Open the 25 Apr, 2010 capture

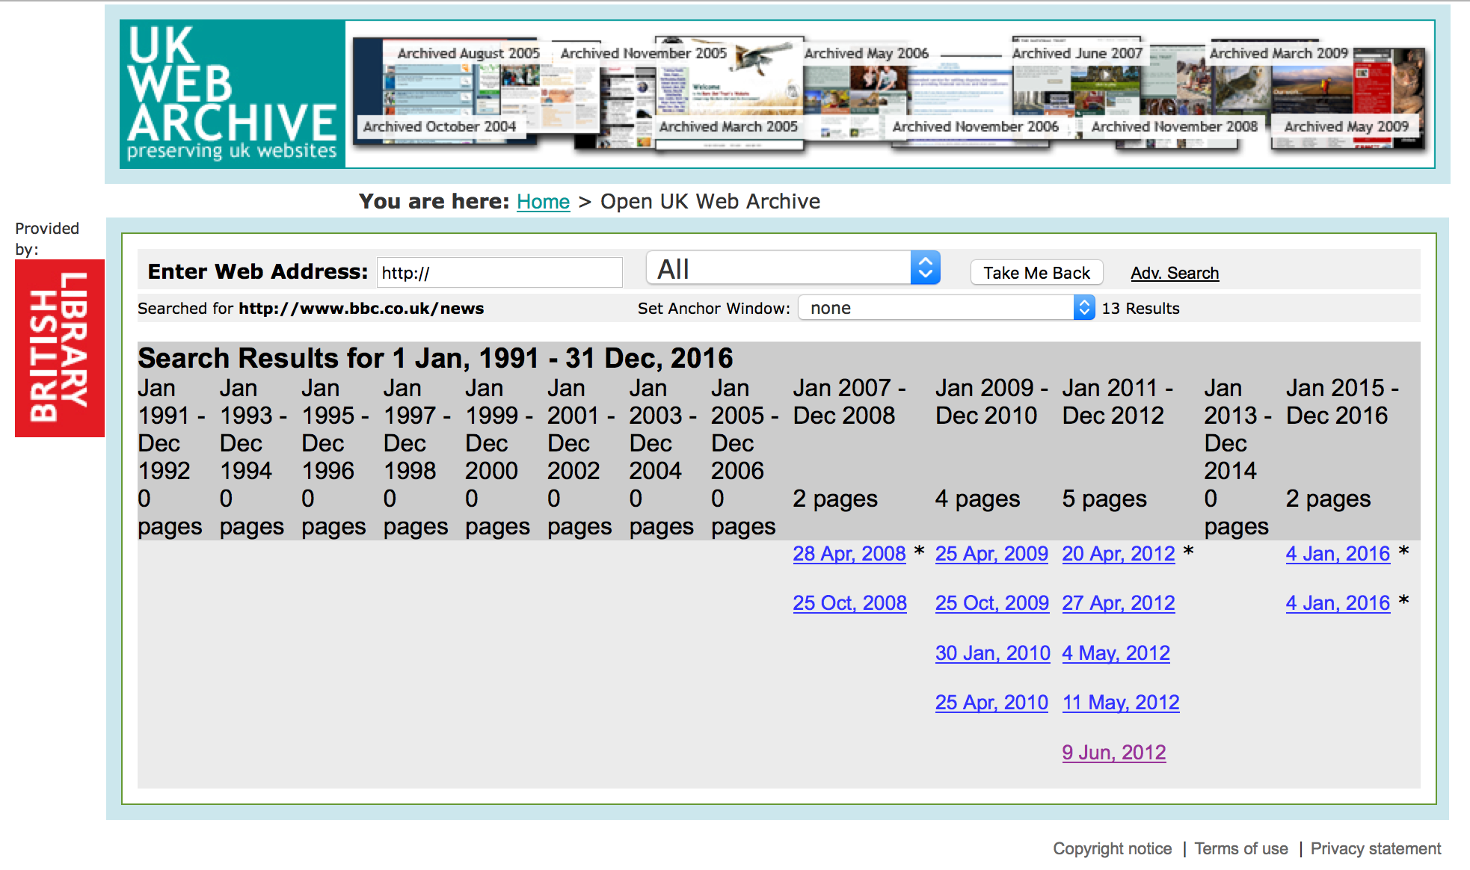pyautogui.click(x=991, y=703)
